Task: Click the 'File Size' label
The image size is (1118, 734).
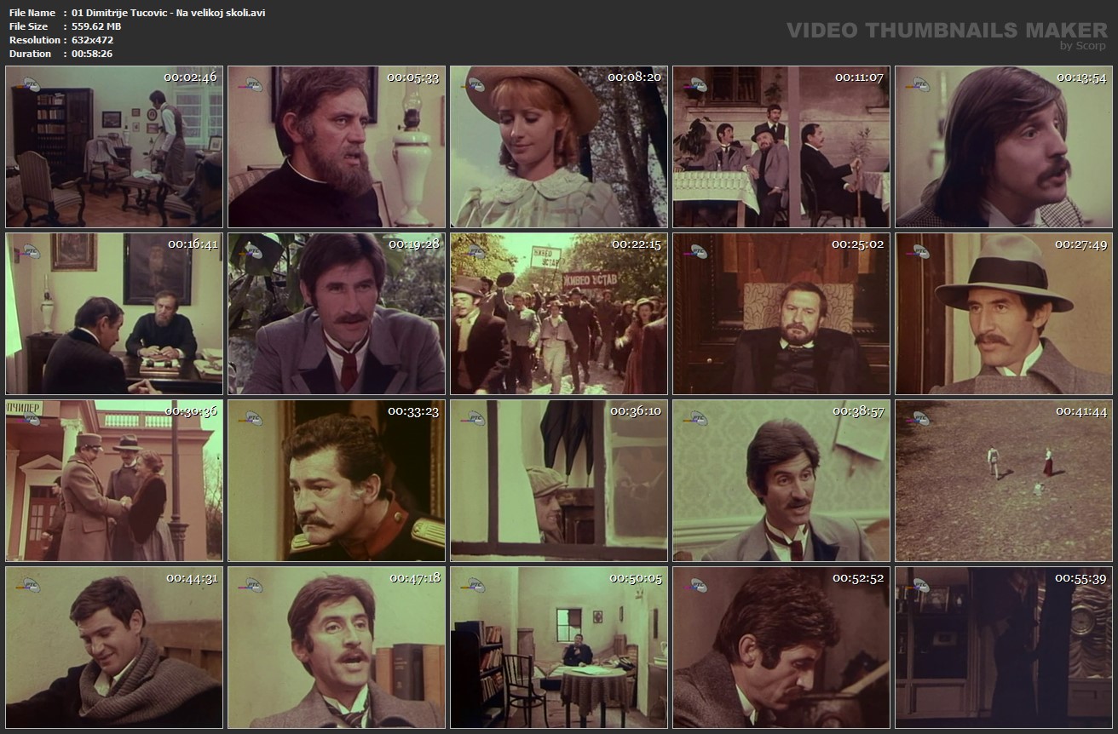Action: point(28,26)
